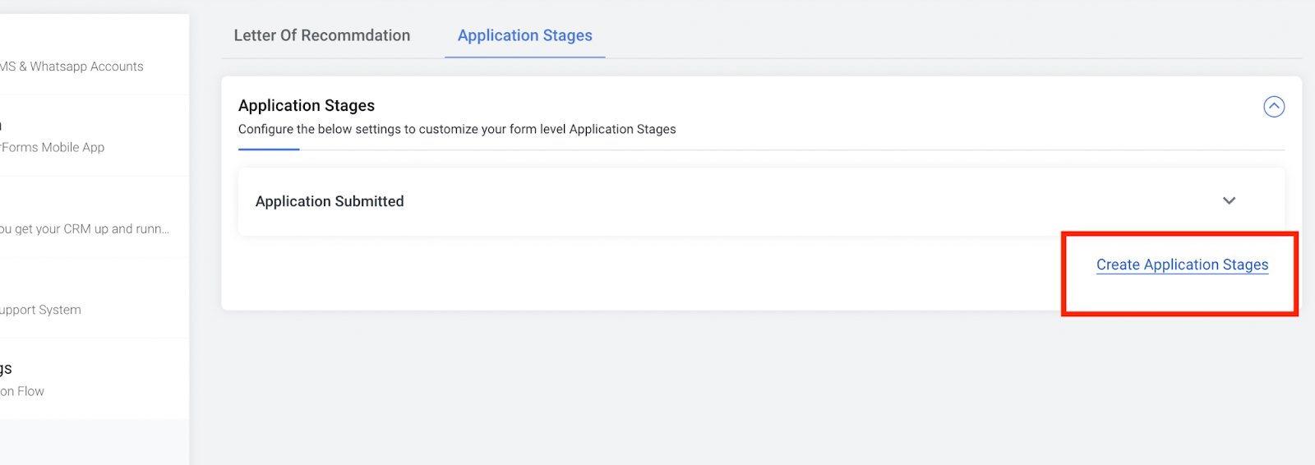The image size is (1315, 465).
Task: Click the blank grey area beneath the stages card
Action: [x=740, y=386]
